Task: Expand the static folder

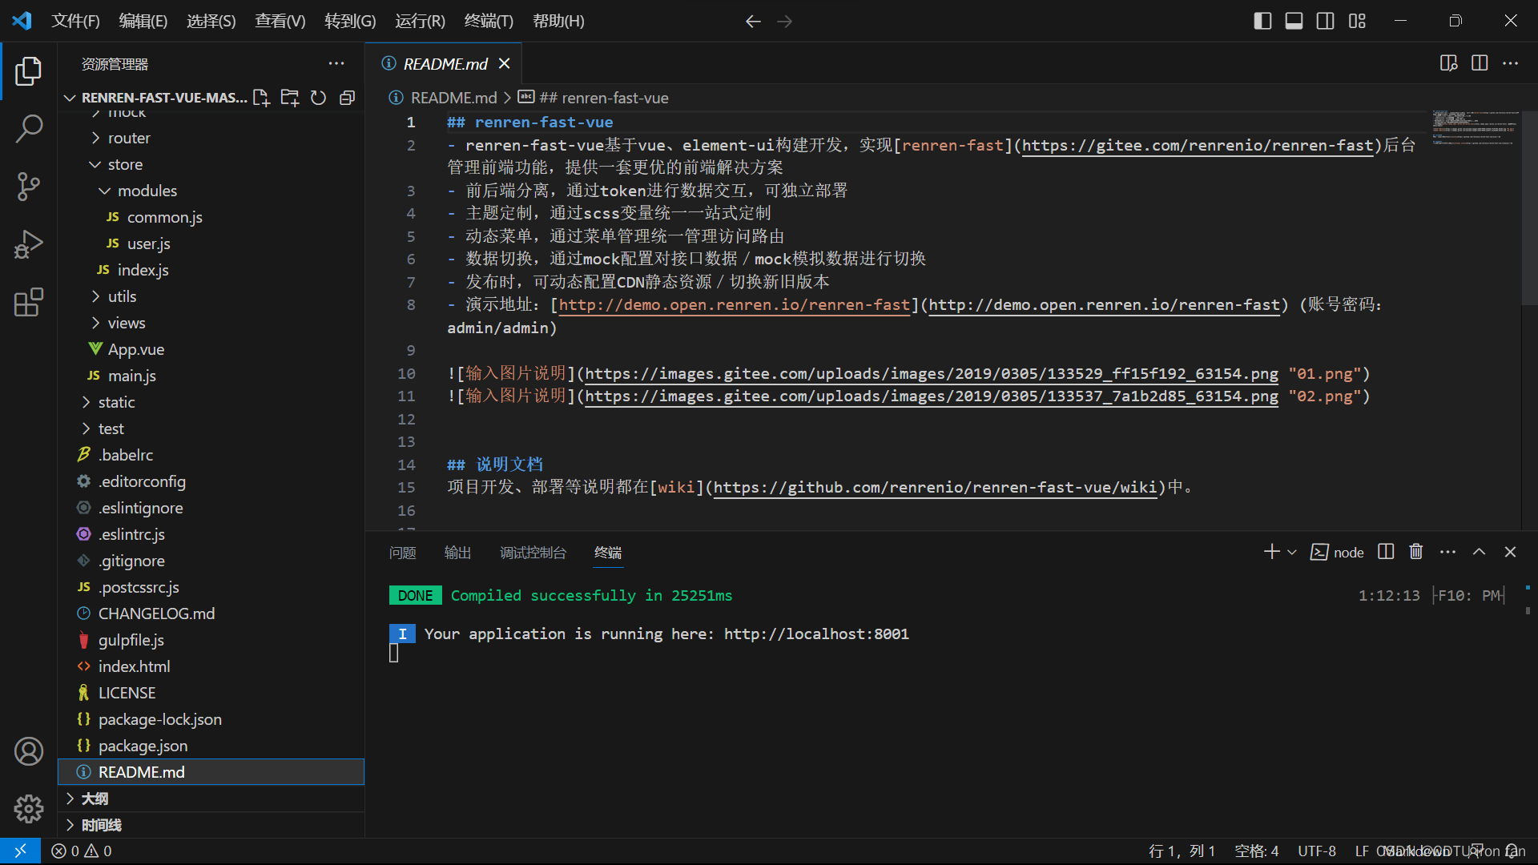Action: pyautogui.click(x=211, y=402)
